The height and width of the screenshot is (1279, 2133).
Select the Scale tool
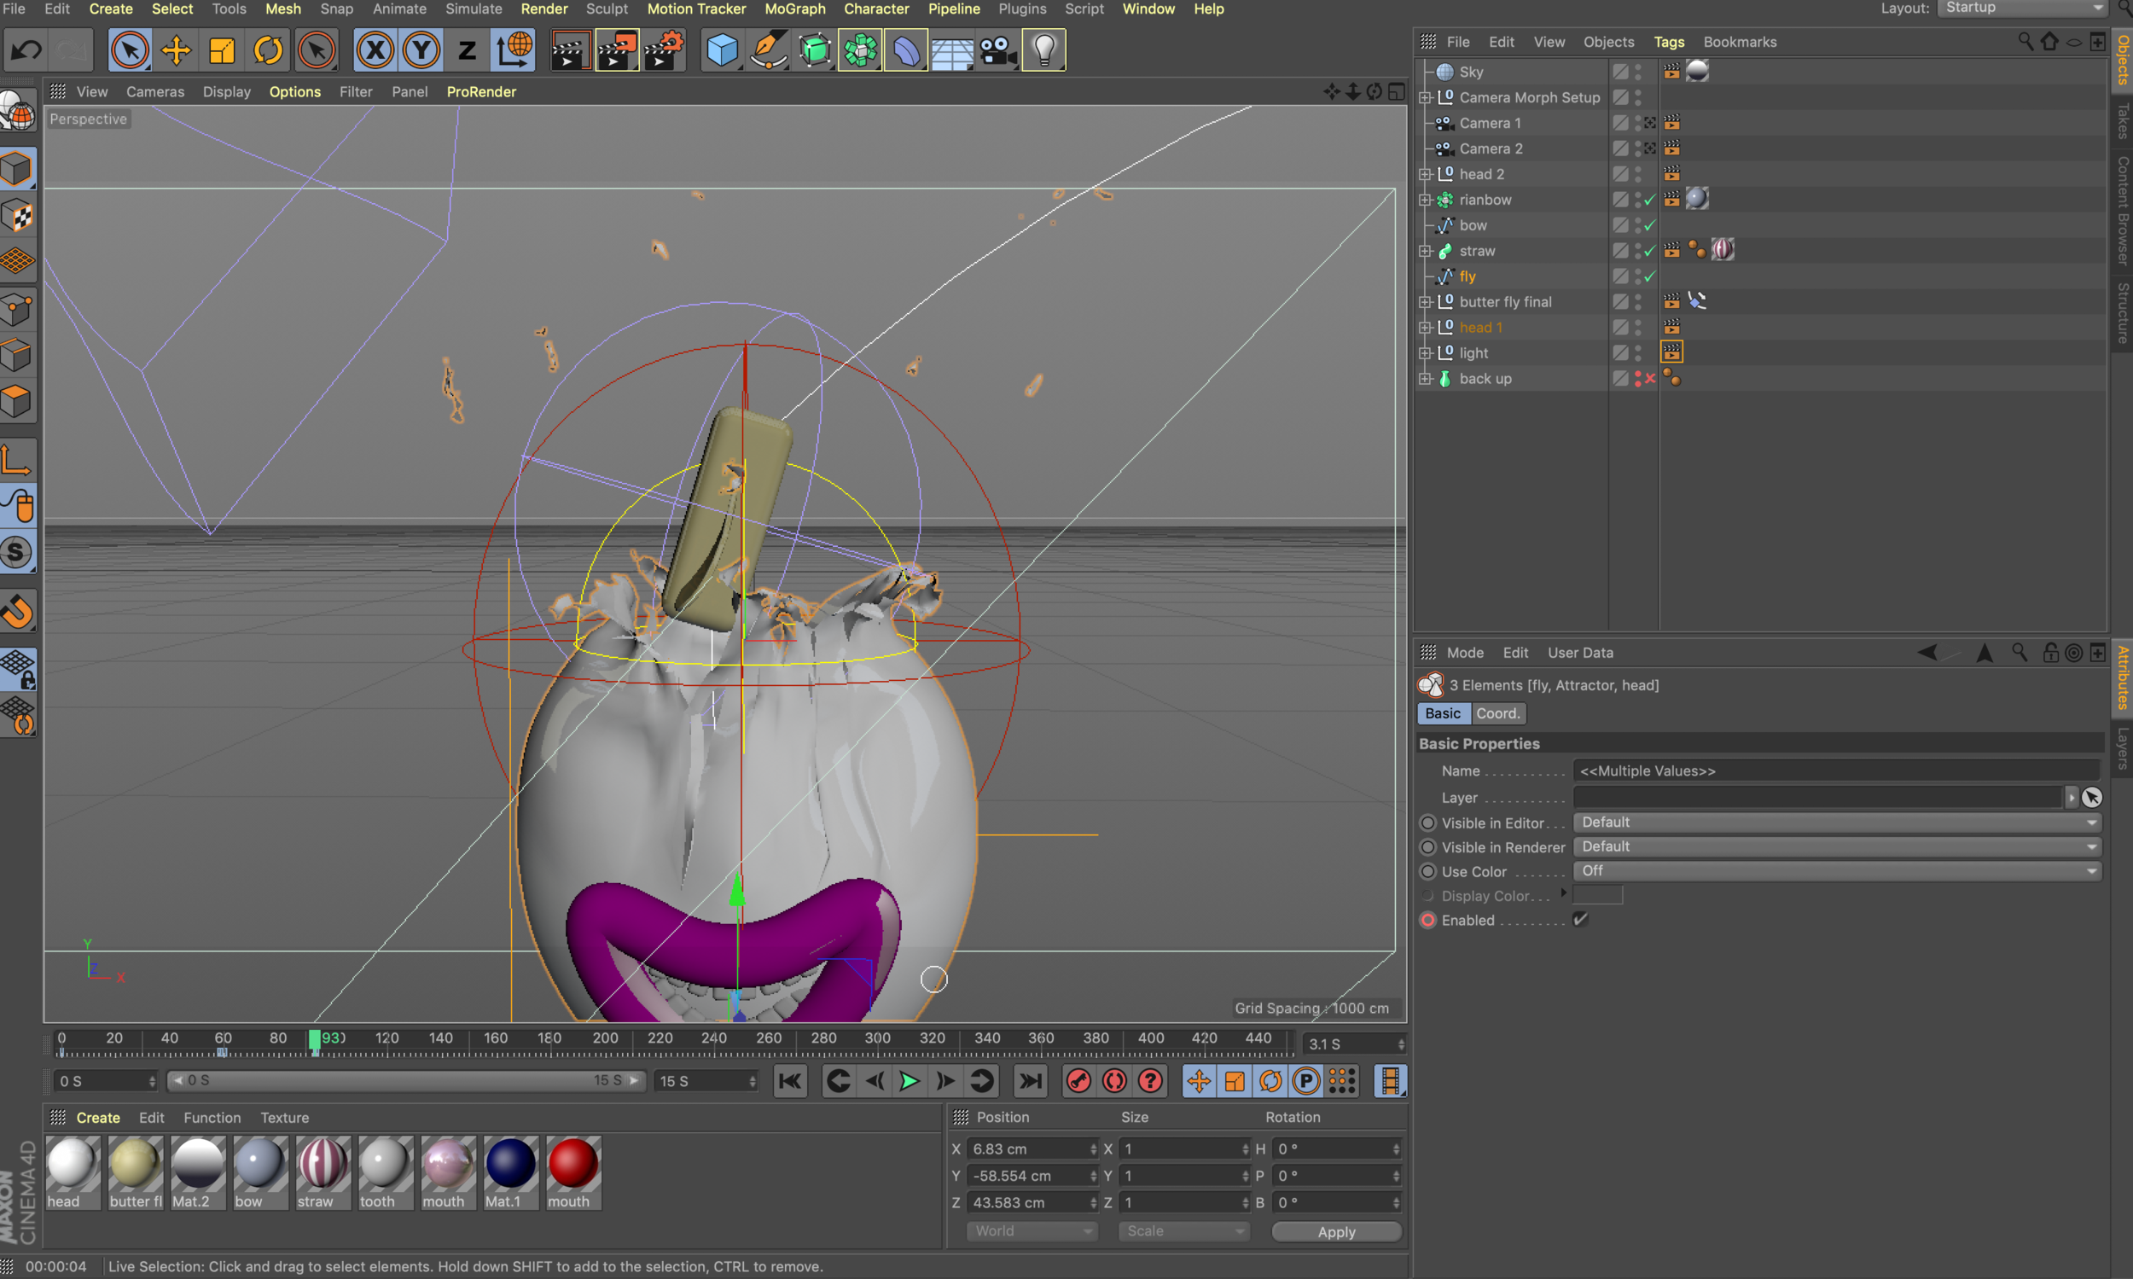click(223, 50)
